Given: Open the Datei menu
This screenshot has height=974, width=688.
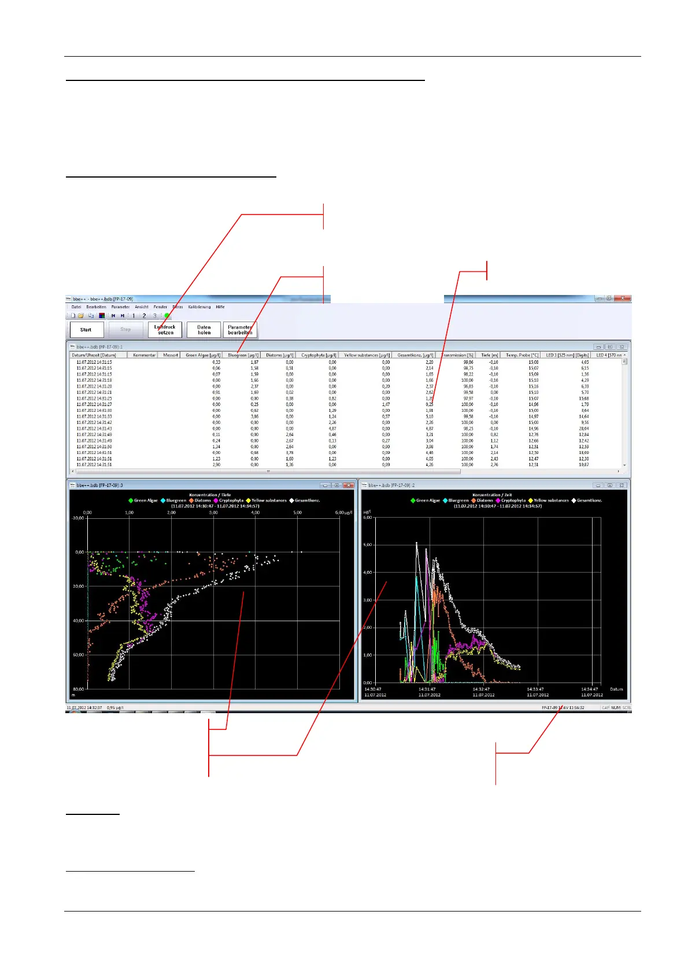Looking at the screenshot, I should (x=76, y=307).
